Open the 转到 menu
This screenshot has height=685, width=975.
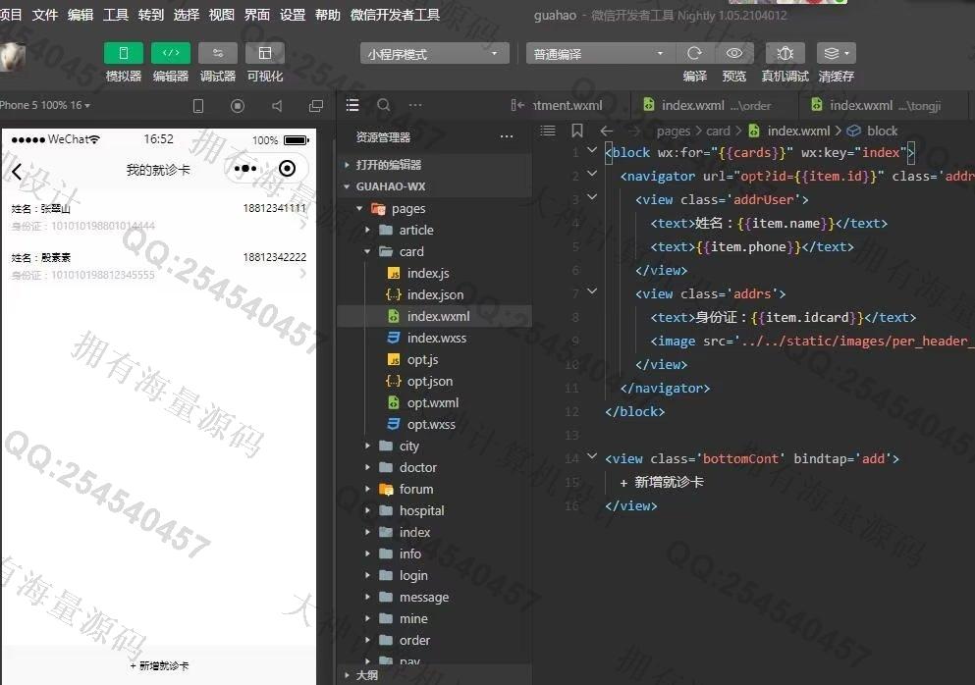coord(151,15)
